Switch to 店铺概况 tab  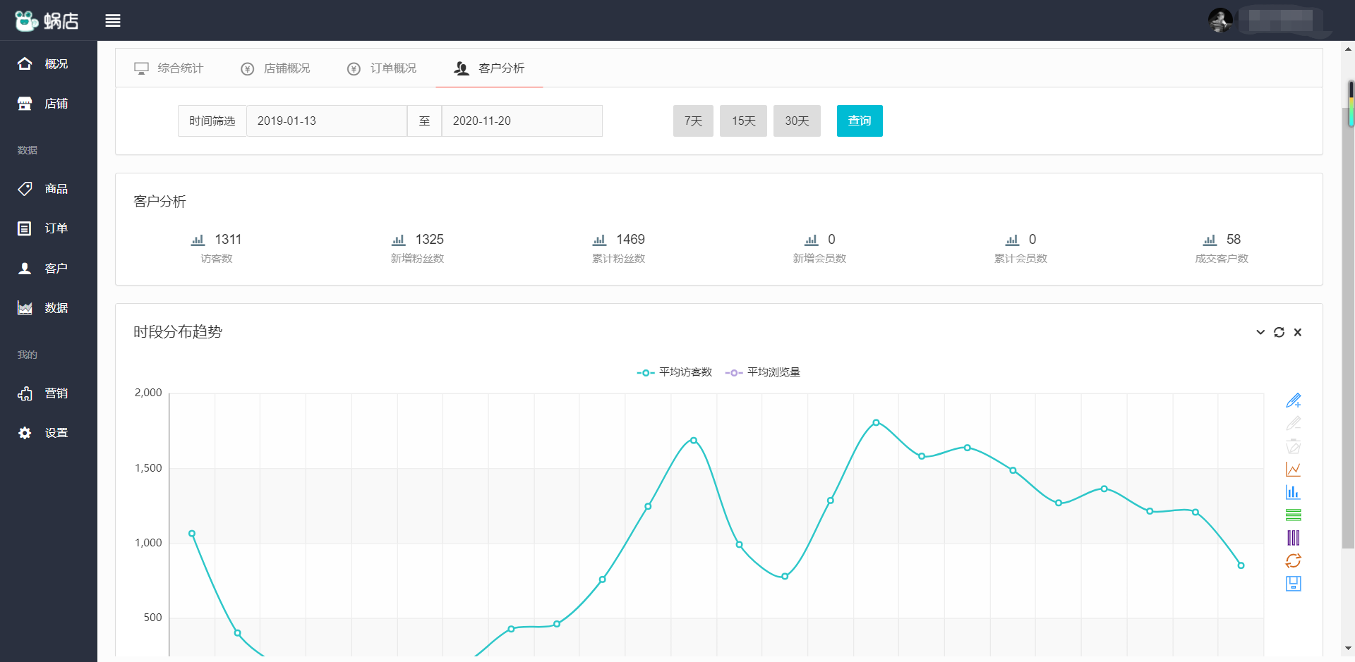point(275,68)
